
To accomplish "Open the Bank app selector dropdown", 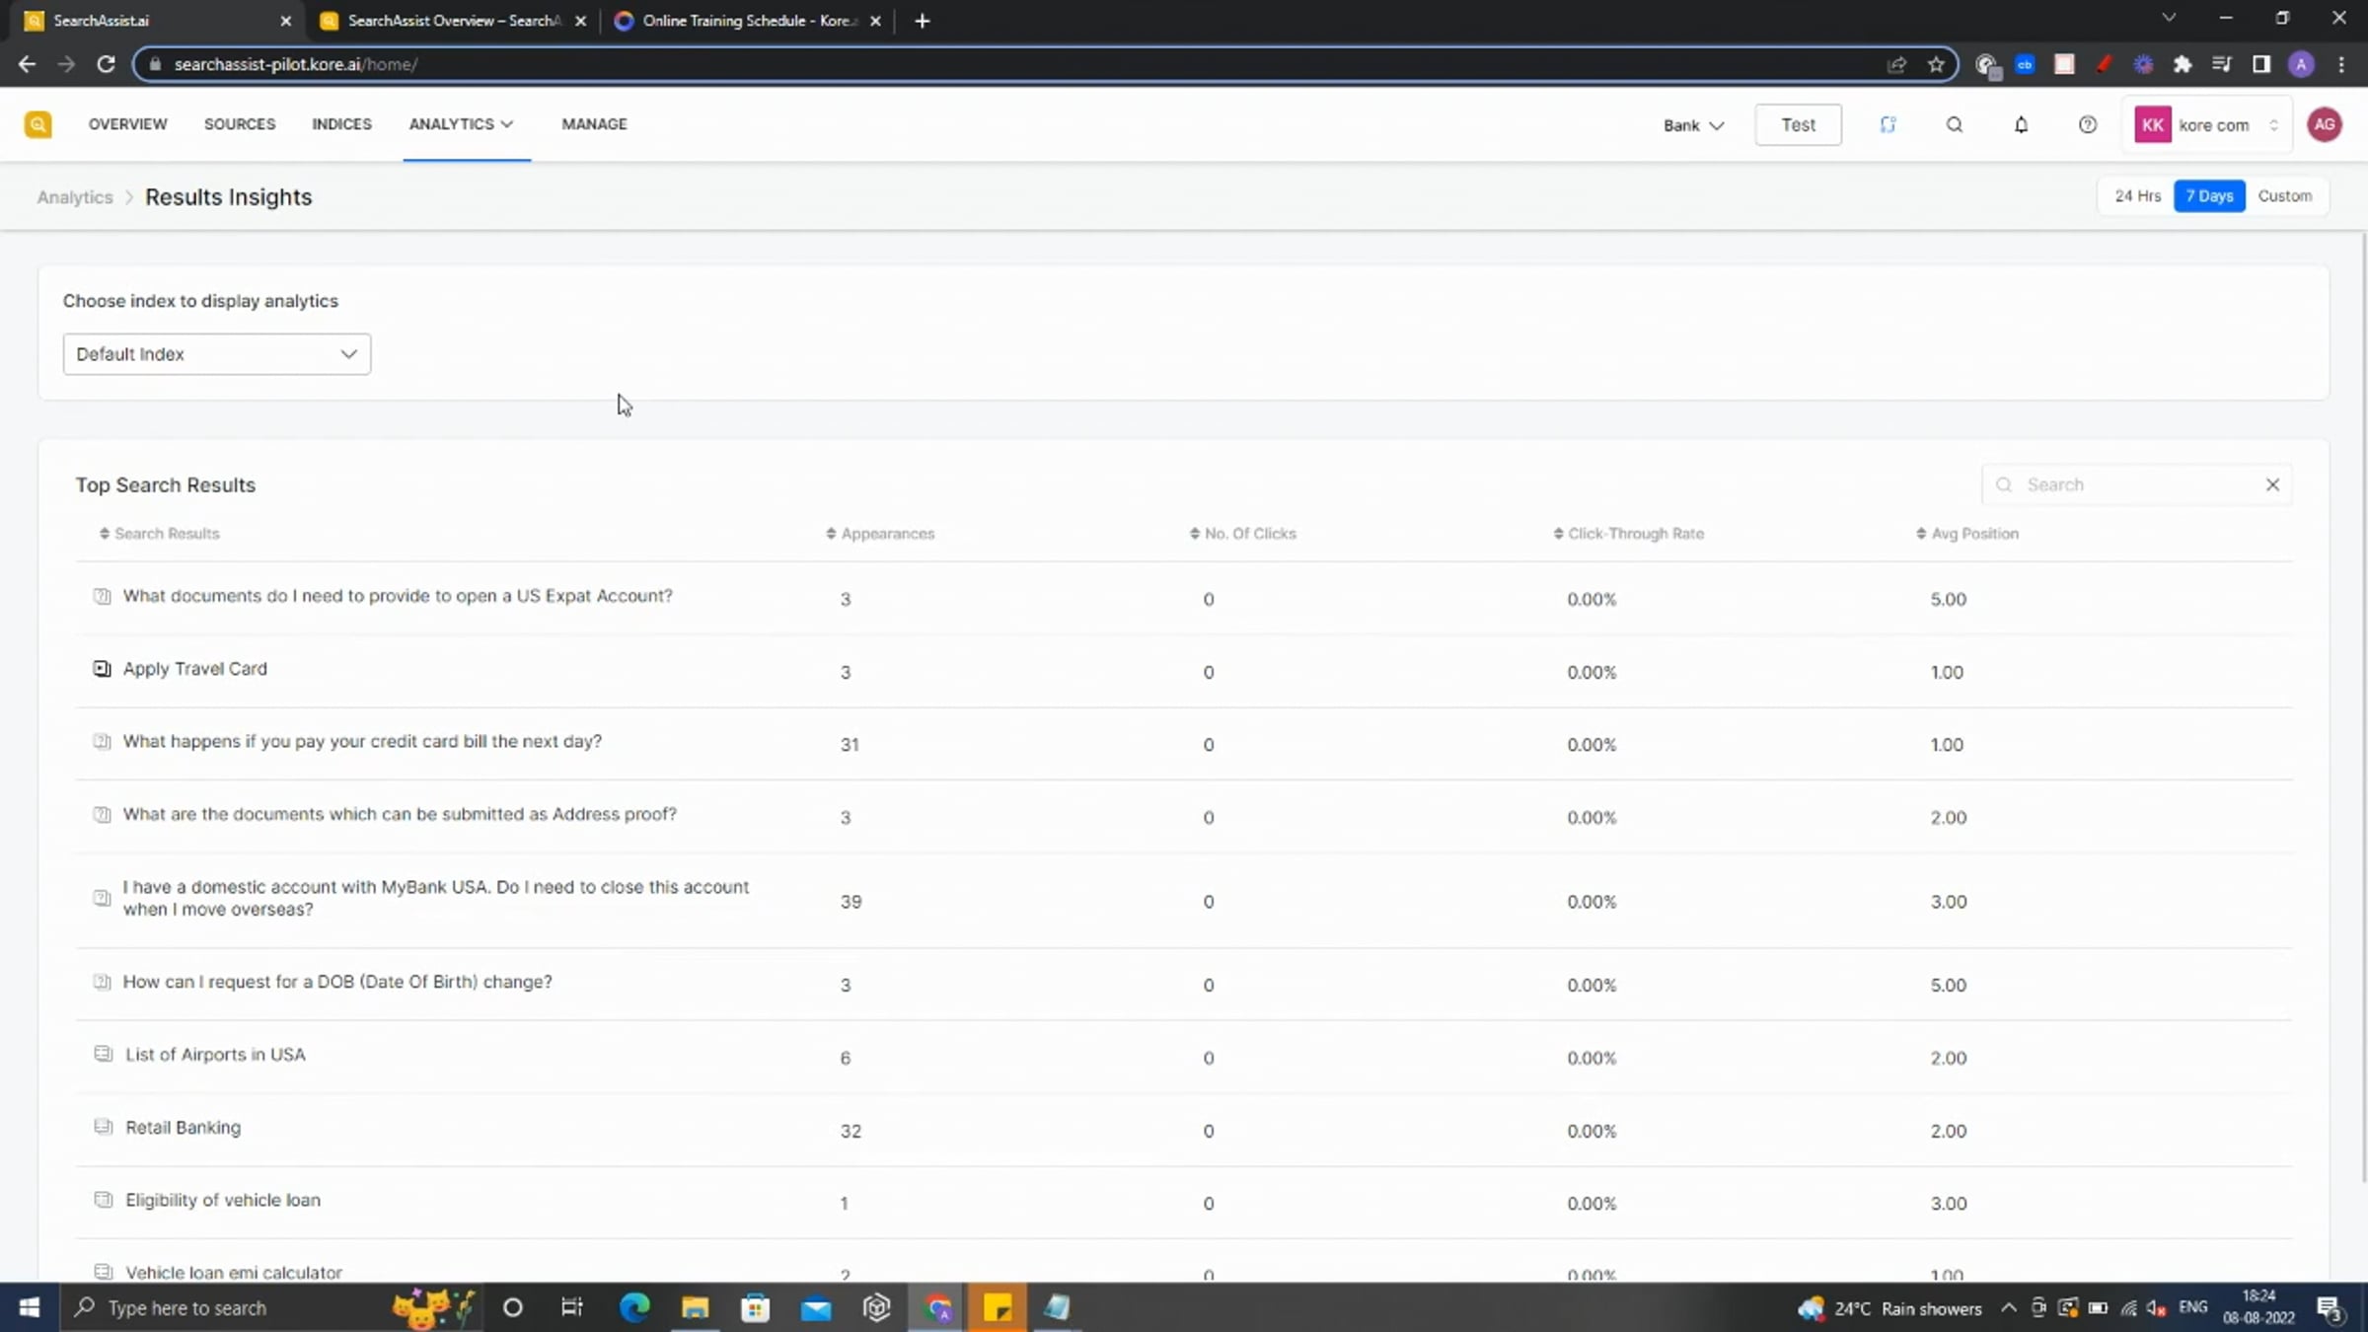I will pos(1693,125).
